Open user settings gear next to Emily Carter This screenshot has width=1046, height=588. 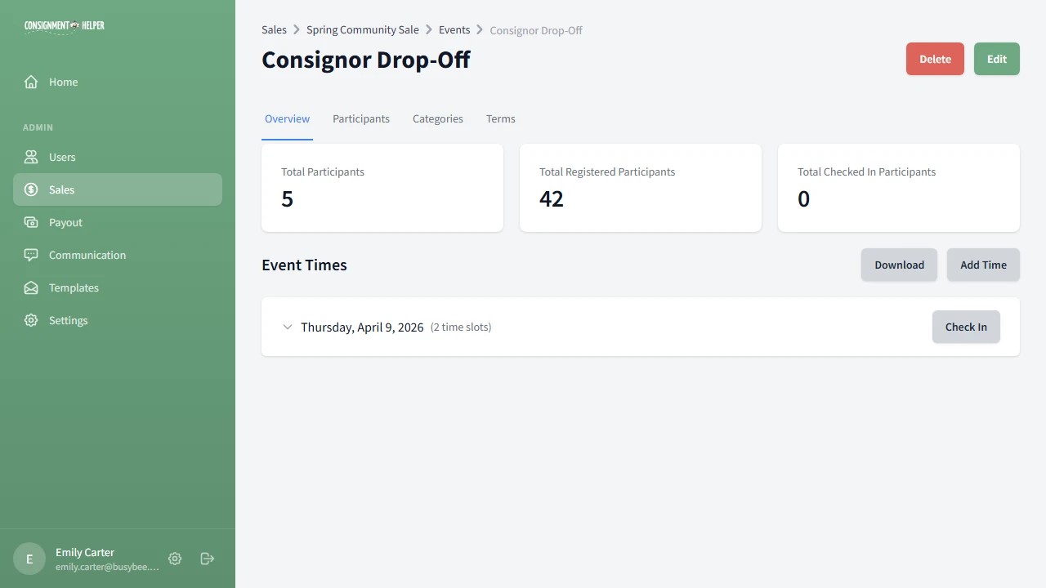[x=175, y=559]
